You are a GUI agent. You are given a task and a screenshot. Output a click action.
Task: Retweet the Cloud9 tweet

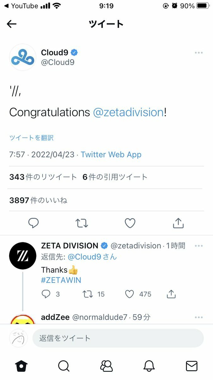point(82,223)
